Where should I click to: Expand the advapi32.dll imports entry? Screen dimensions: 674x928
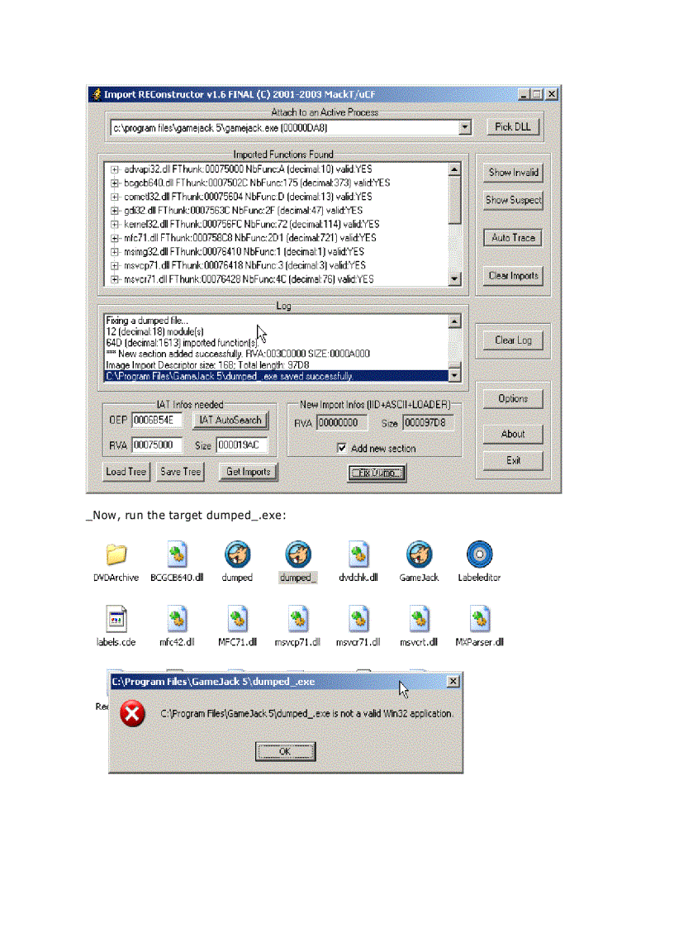point(113,169)
